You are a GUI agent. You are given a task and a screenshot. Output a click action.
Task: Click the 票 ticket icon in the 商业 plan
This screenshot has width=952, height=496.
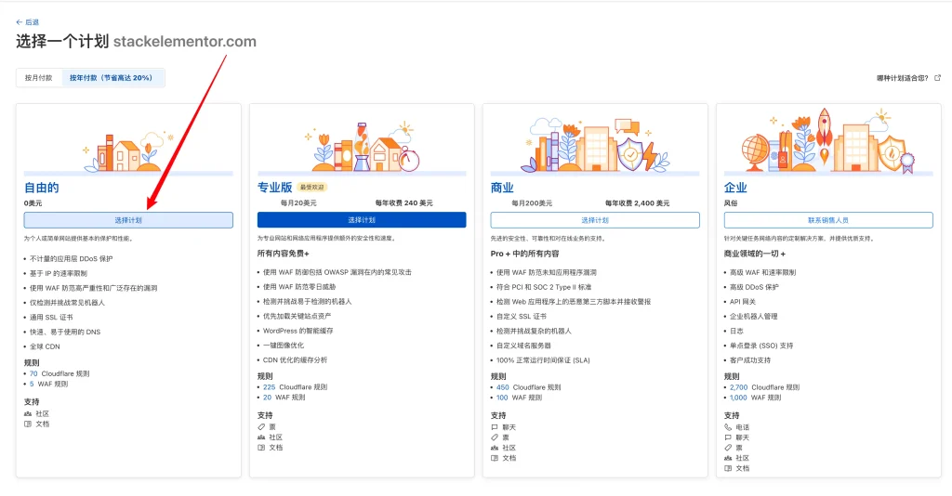click(x=495, y=437)
